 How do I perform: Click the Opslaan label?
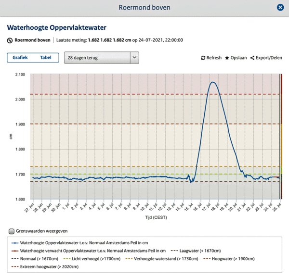coord(238,58)
